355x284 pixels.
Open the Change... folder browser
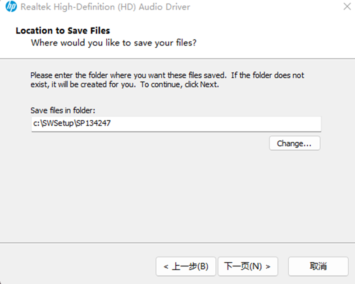(294, 143)
